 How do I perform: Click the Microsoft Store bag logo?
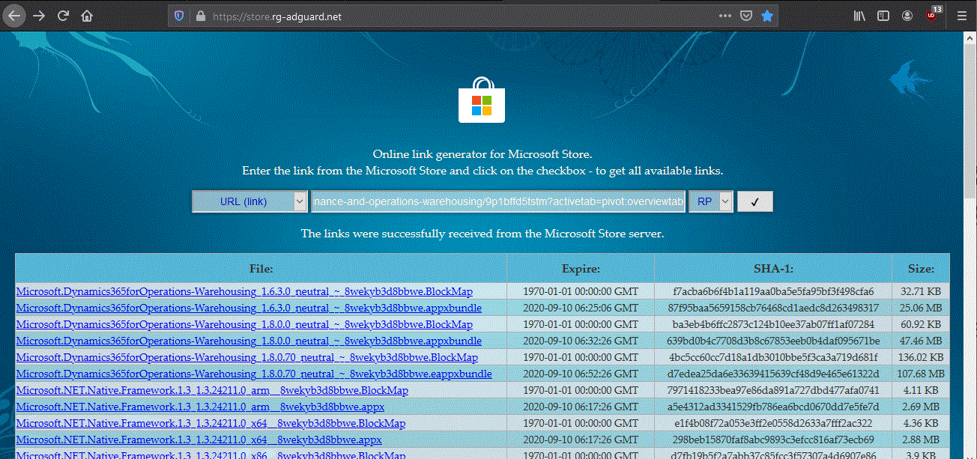pos(482,100)
